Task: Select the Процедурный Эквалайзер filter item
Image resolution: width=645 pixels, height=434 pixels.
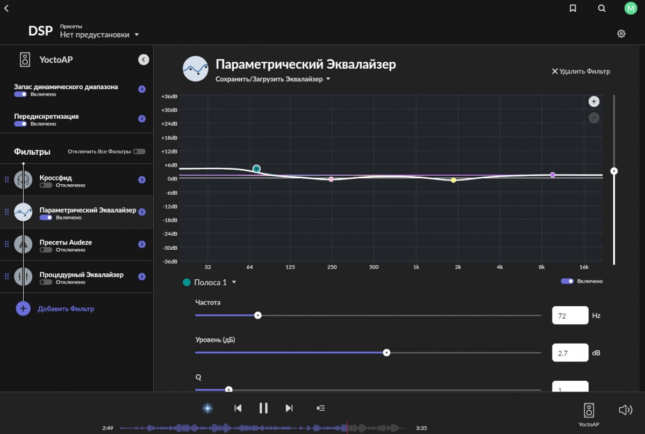Action: pyautogui.click(x=76, y=277)
